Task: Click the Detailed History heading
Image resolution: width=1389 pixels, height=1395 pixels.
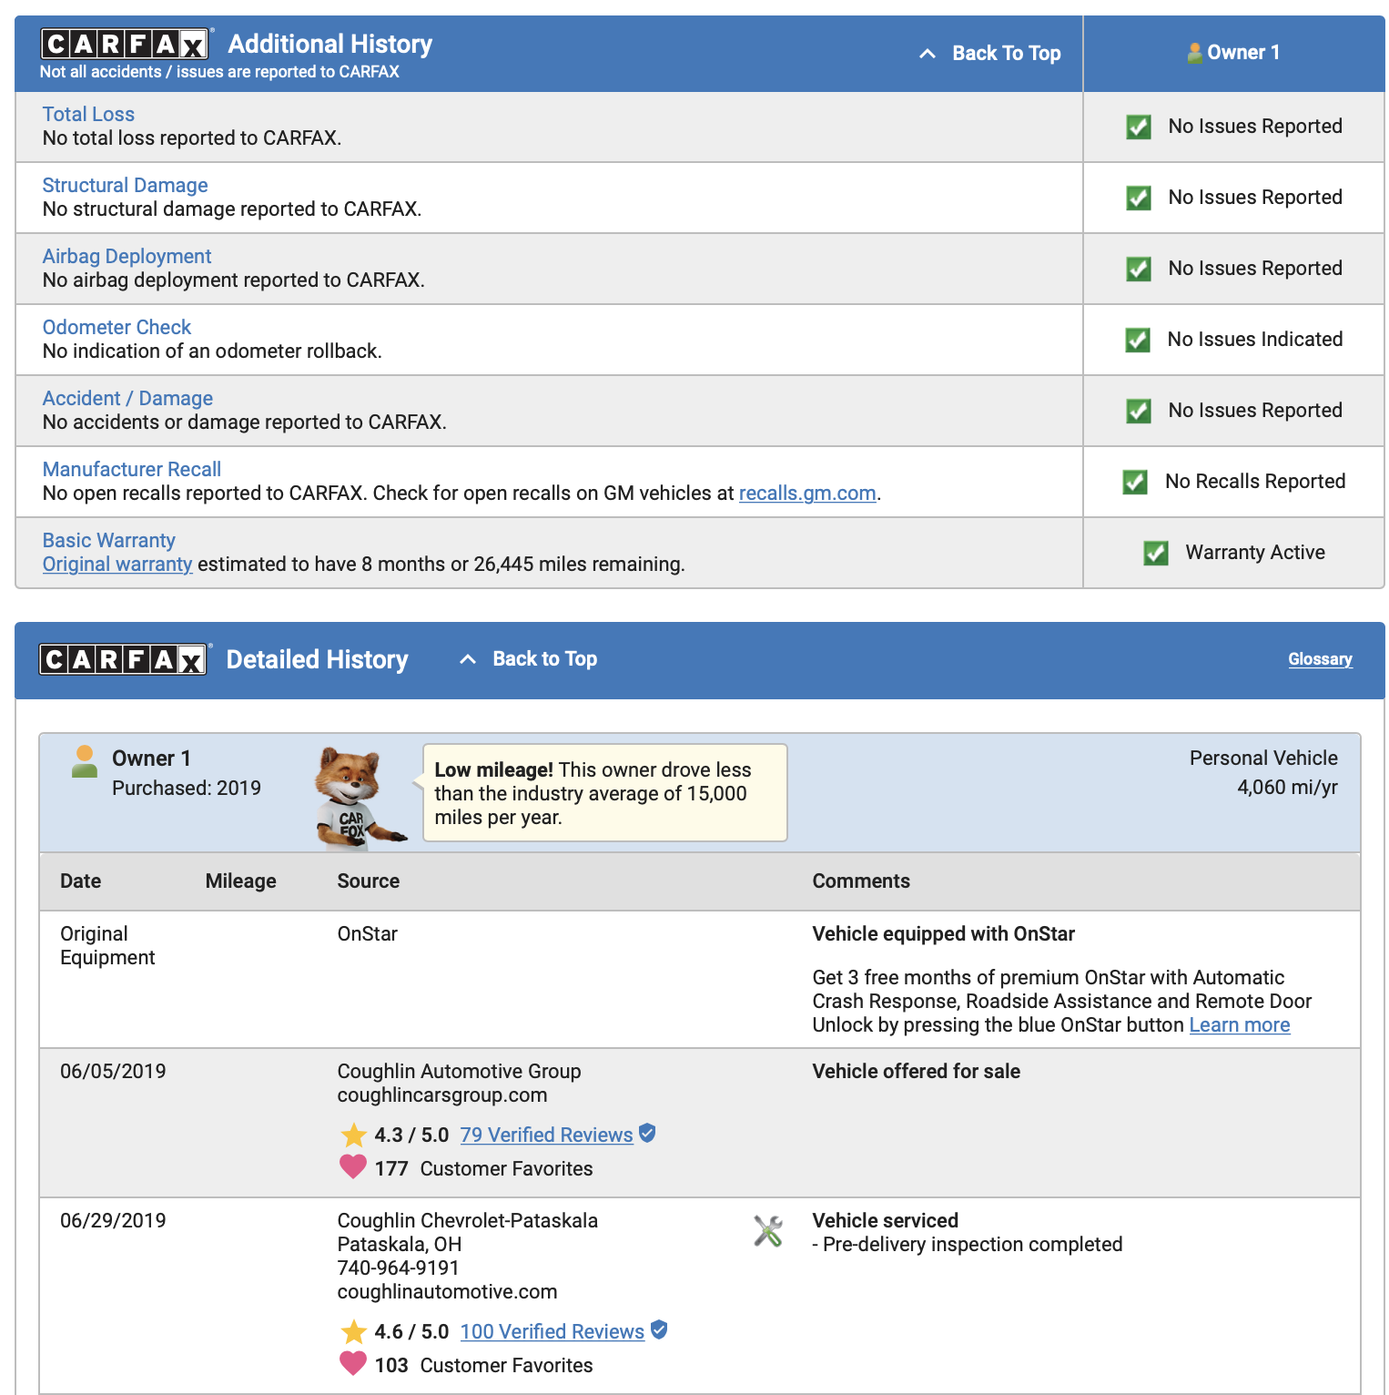Action: 317,659
